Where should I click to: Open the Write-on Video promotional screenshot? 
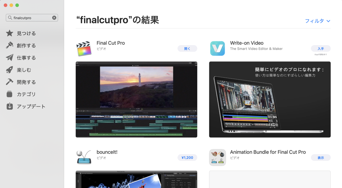tap(270, 99)
